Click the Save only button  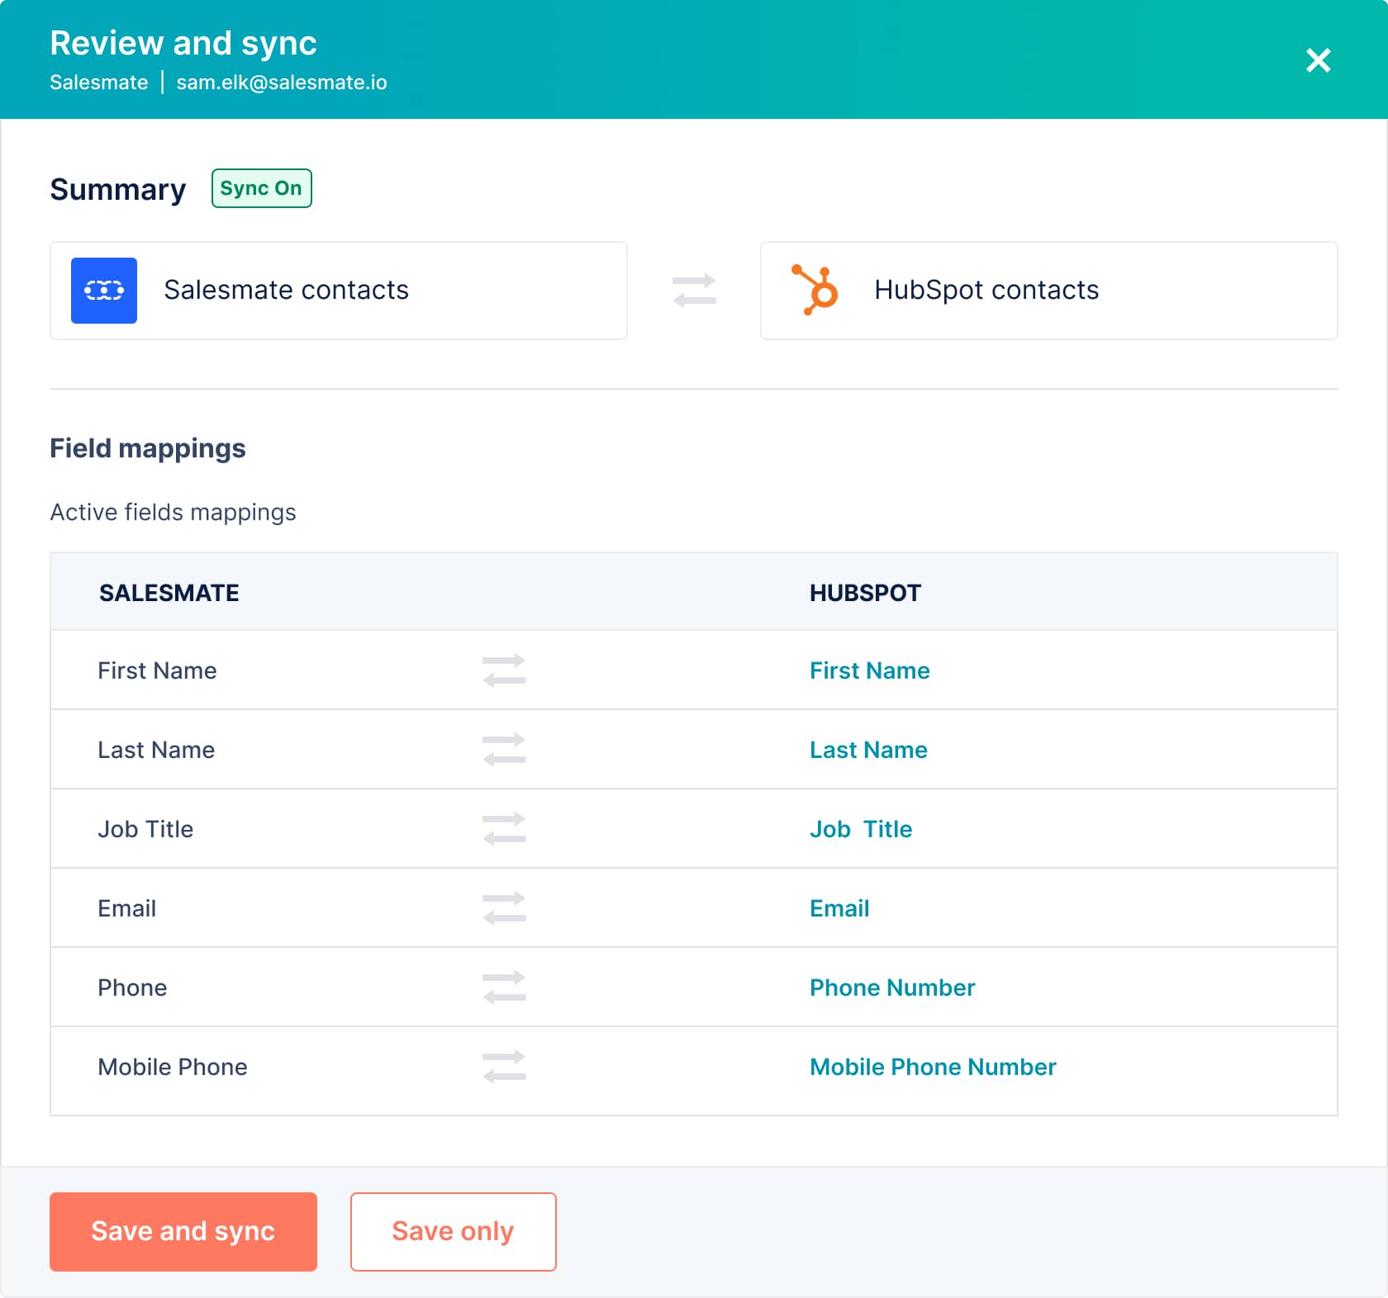[x=453, y=1231]
